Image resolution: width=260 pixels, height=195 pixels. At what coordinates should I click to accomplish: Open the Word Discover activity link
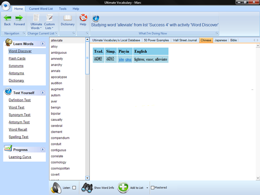click(20, 51)
